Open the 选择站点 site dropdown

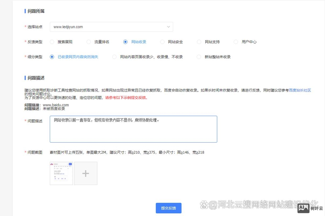click(111, 27)
